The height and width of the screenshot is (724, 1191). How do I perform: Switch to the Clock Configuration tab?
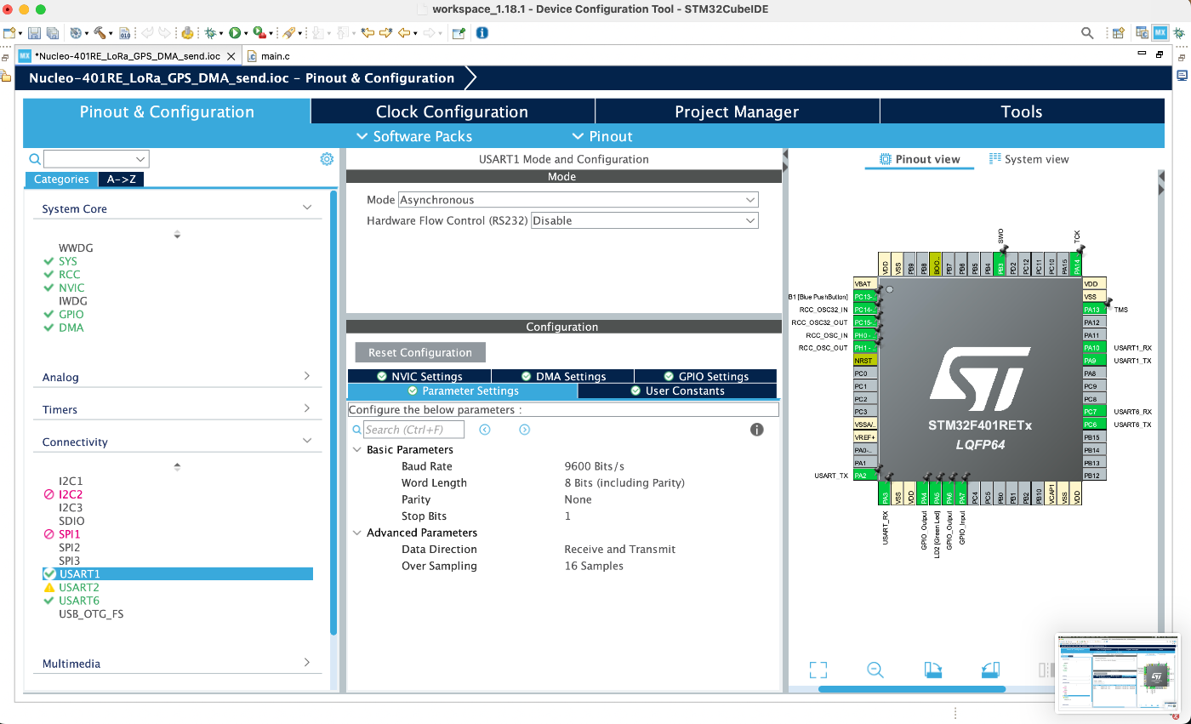pyautogui.click(x=453, y=111)
